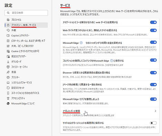Toggle ナビゲーションエラーを解決する web サービス switch
The height and width of the screenshot is (136, 162).
pyautogui.click(x=153, y=22)
